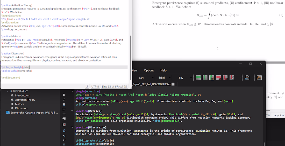The height and width of the screenshot is (146, 285).
Task: Click the scrollbar in the front editor window
Action: pyautogui.click(x=130, y=57)
